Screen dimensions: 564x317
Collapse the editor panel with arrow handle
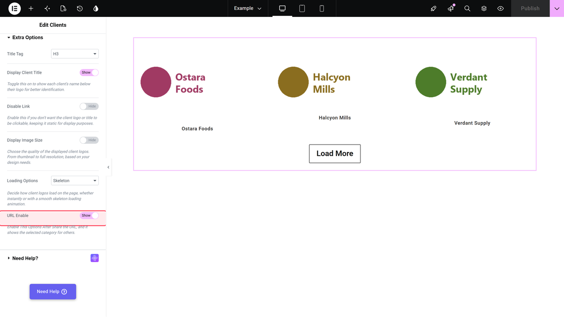109,167
